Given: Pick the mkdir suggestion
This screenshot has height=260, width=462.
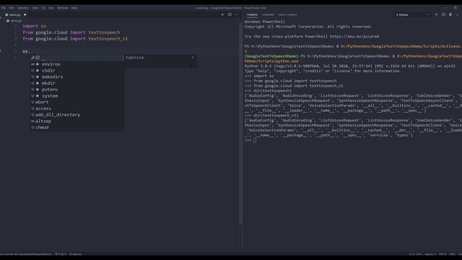Looking at the screenshot, I should pos(77,83).
